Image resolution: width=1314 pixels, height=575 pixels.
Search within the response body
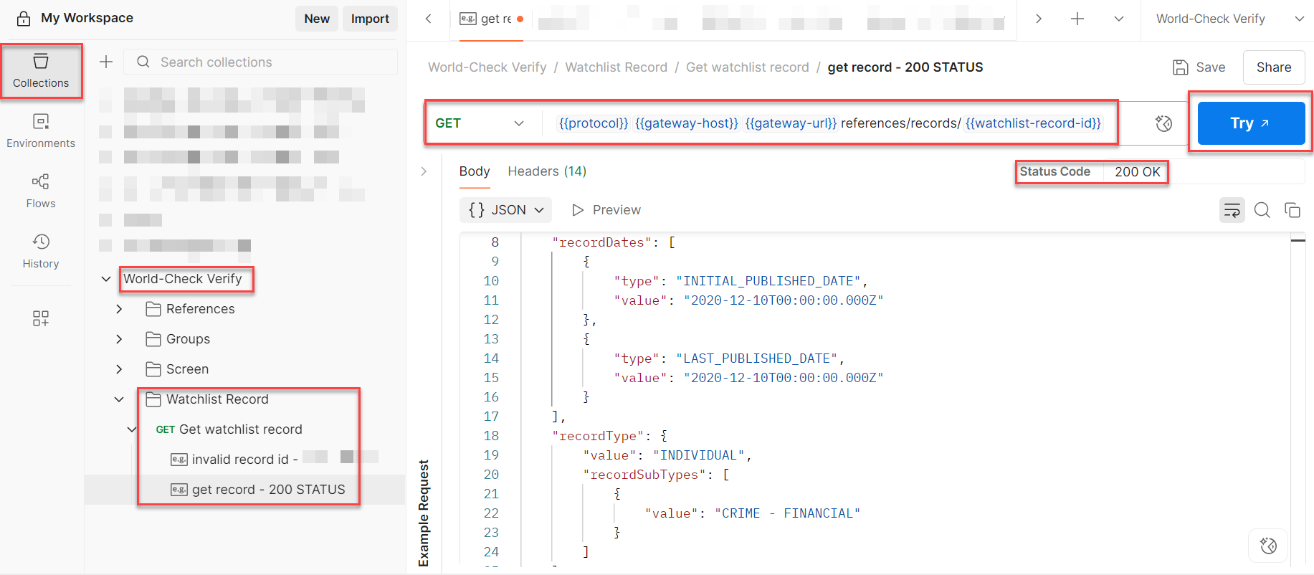click(x=1262, y=210)
